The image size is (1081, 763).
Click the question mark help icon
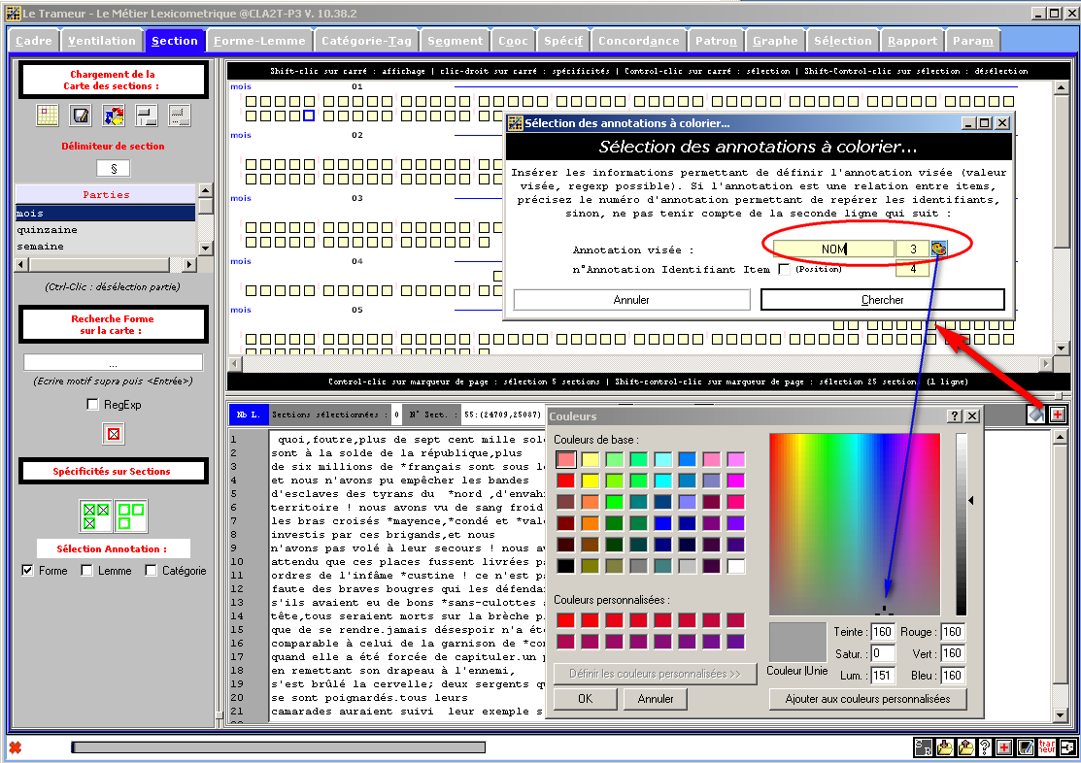point(985,747)
